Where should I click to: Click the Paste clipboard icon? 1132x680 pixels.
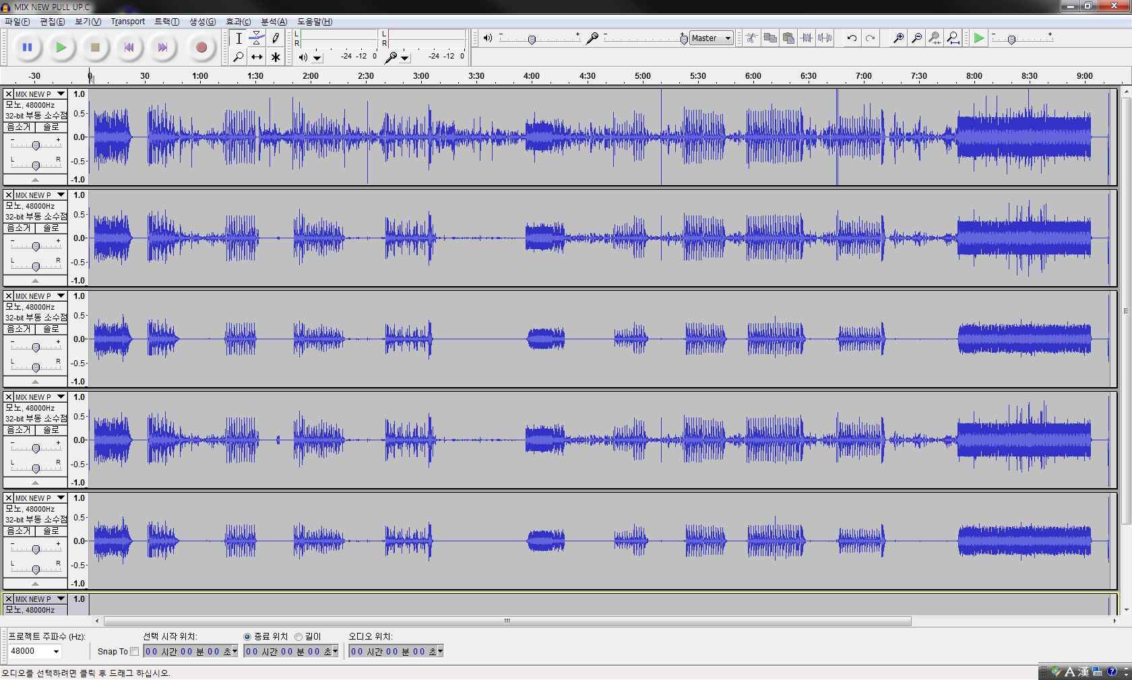[x=788, y=38]
